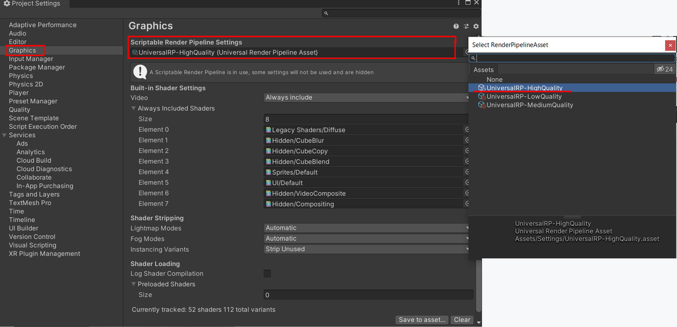Image resolution: width=677 pixels, height=327 pixels.
Task: Click the object picker for UI/Default
Action: pyautogui.click(x=468, y=183)
